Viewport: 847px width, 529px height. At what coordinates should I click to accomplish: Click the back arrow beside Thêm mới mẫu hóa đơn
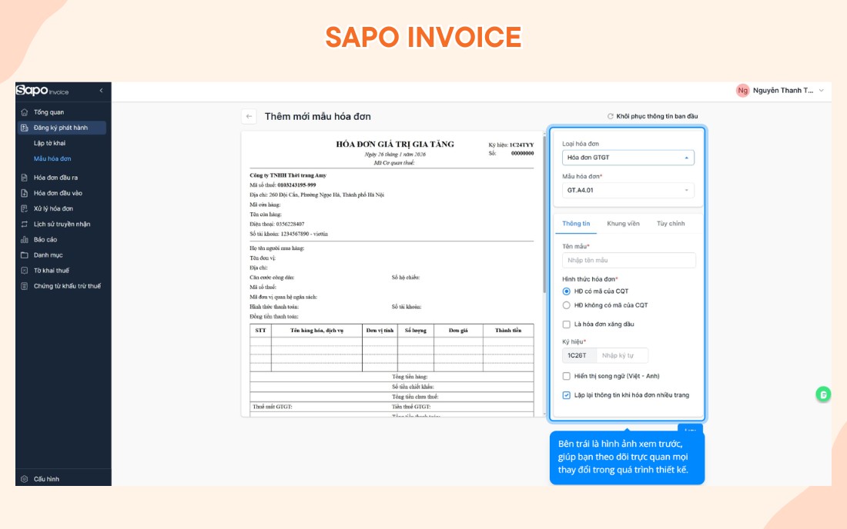pyautogui.click(x=249, y=116)
